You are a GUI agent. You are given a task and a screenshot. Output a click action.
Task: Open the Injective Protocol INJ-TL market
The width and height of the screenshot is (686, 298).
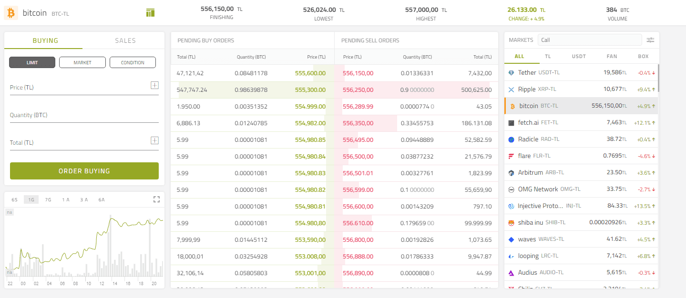581,206
